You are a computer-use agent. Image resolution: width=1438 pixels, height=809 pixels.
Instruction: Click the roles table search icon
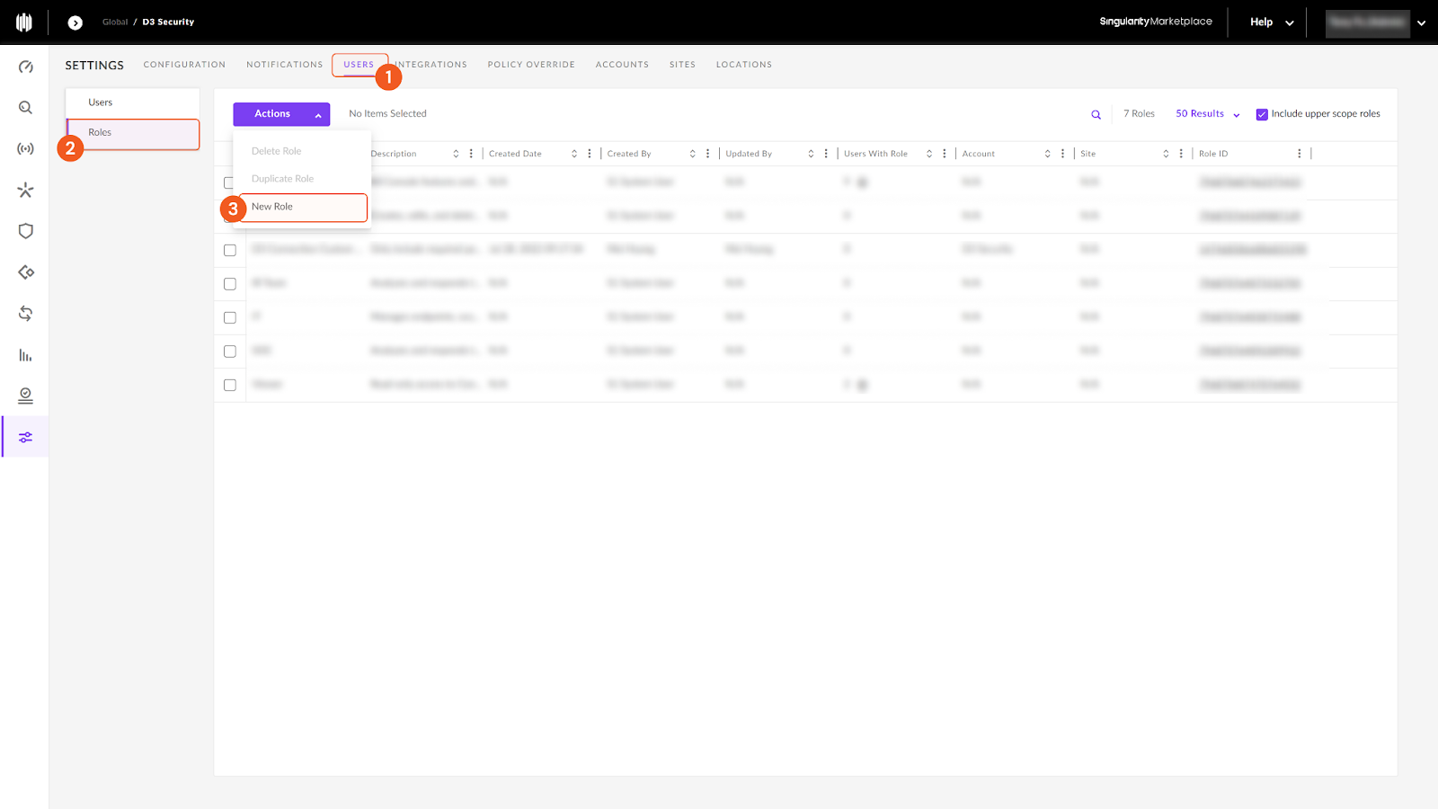(x=1096, y=114)
